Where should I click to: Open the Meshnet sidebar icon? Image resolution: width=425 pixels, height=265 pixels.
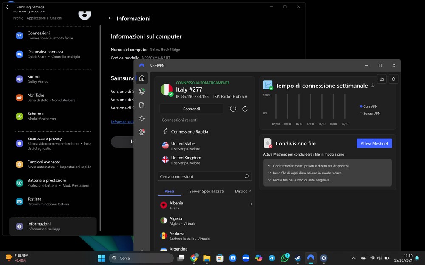(x=142, y=118)
